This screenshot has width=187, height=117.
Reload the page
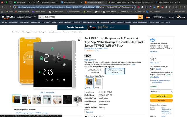click(11, 7)
